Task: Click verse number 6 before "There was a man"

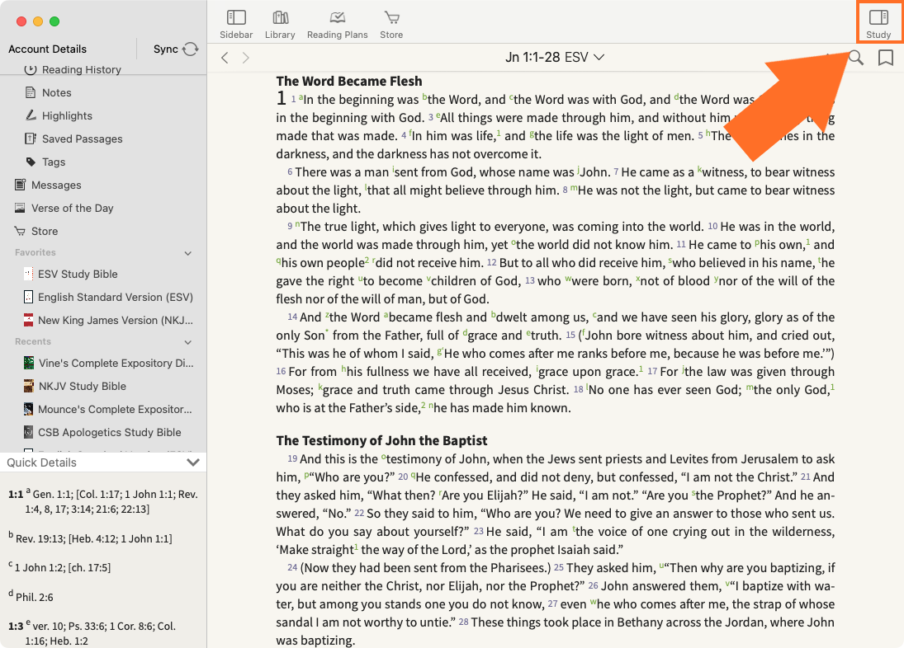Action: click(290, 172)
